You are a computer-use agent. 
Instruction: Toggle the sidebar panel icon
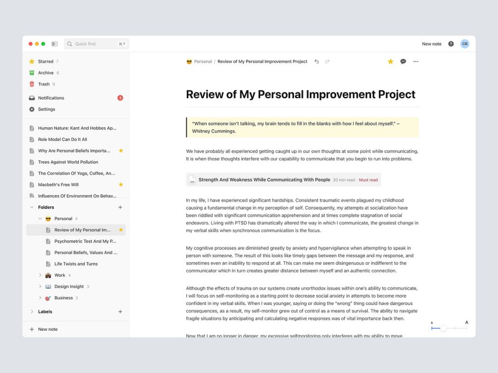[54, 44]
